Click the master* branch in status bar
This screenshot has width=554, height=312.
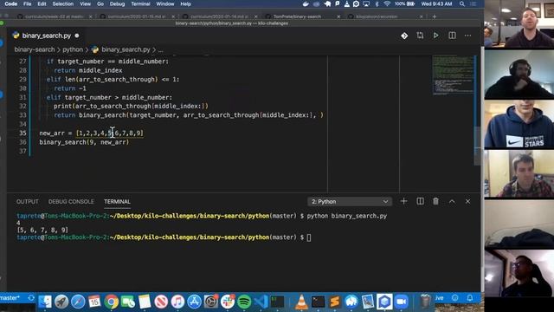[10, 298]
